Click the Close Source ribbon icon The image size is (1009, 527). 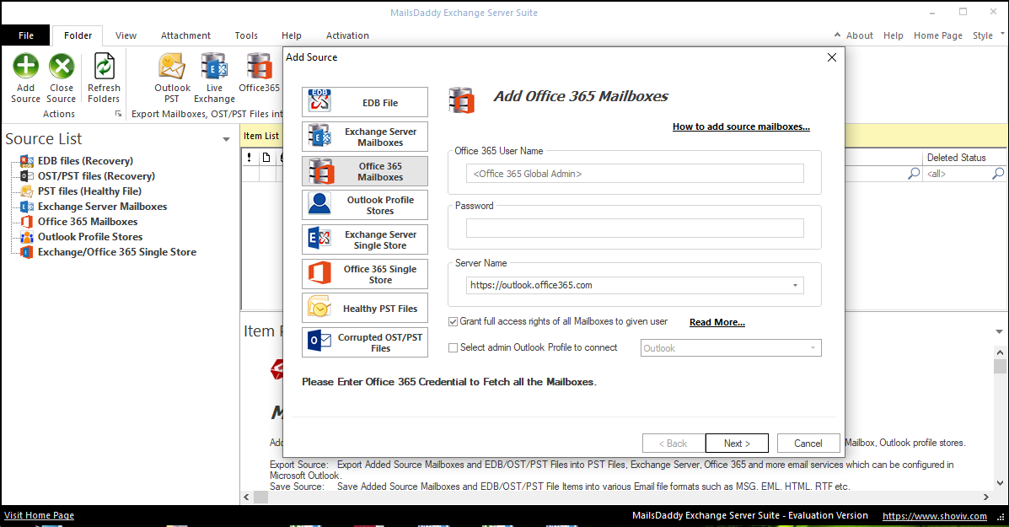click(62, 78)
